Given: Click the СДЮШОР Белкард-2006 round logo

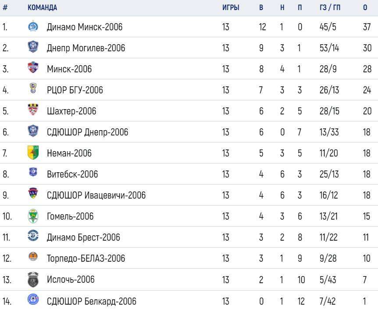Looking at the screenshot, I should coord(33,299).
